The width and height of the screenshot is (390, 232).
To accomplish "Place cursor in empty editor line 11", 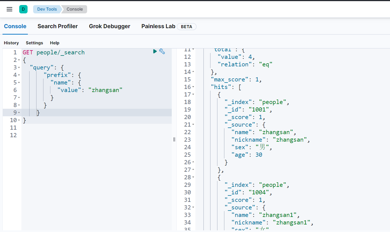I will [84, 128].
